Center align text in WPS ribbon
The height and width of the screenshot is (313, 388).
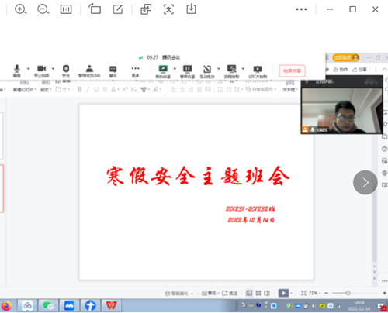point(182,89)
